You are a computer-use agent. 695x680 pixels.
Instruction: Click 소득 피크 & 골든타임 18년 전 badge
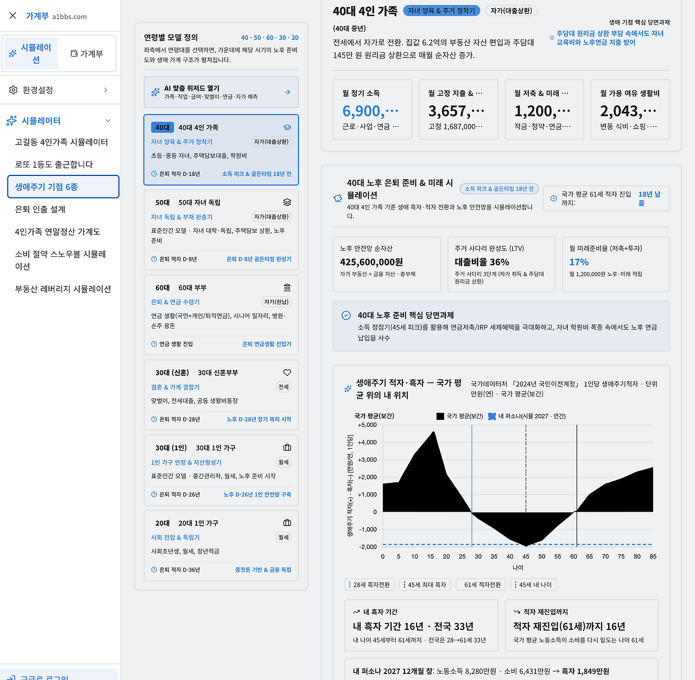pyautogui.click(x=500, y=189)
